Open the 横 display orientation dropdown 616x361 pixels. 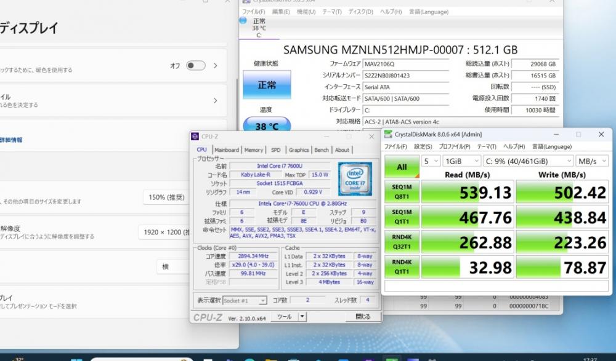(173, 266)
